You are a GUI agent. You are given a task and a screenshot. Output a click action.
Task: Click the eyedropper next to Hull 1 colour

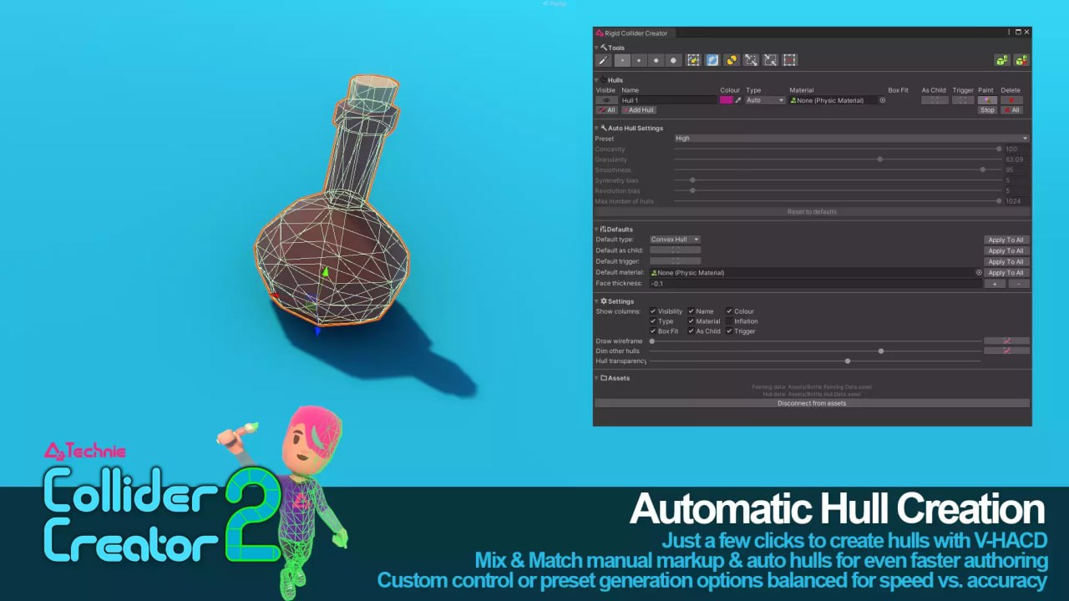(738, 100)
